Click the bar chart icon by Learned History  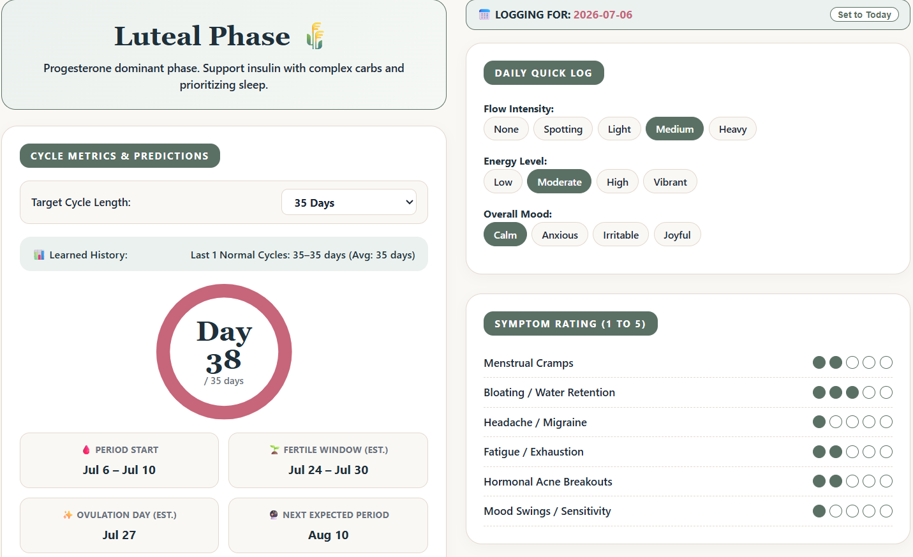(x=39, y=255)
